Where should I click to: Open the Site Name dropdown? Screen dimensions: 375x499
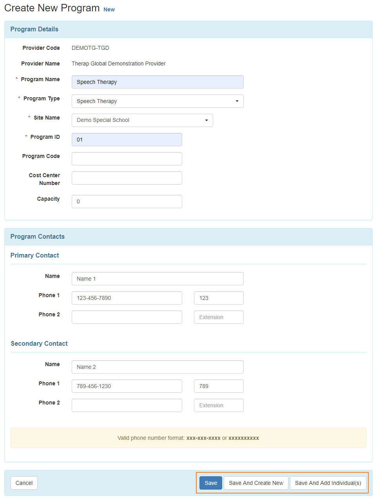pyautogui.click(x=142, y=120)
